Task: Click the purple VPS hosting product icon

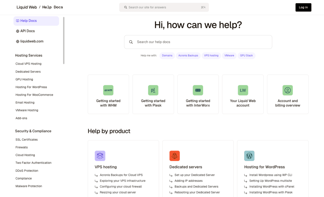Action: pos(100,156)
